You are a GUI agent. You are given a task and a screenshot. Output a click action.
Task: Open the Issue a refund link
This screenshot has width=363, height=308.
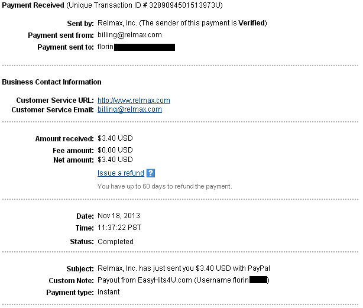[121, 173]
